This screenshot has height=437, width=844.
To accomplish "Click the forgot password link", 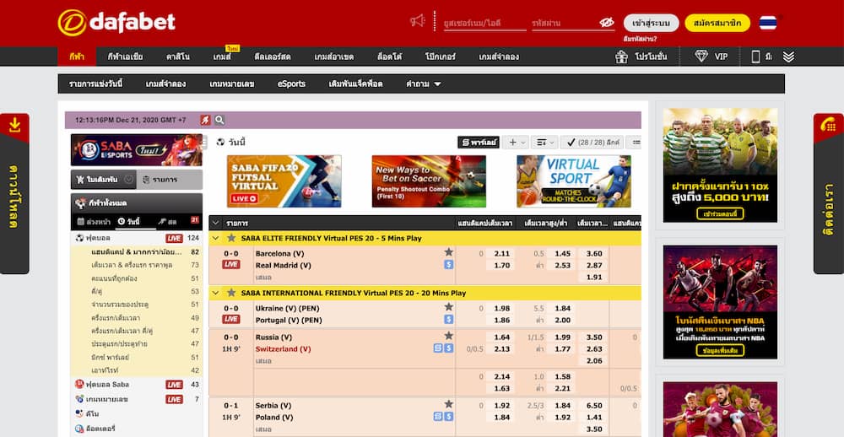I will (640, 39).
